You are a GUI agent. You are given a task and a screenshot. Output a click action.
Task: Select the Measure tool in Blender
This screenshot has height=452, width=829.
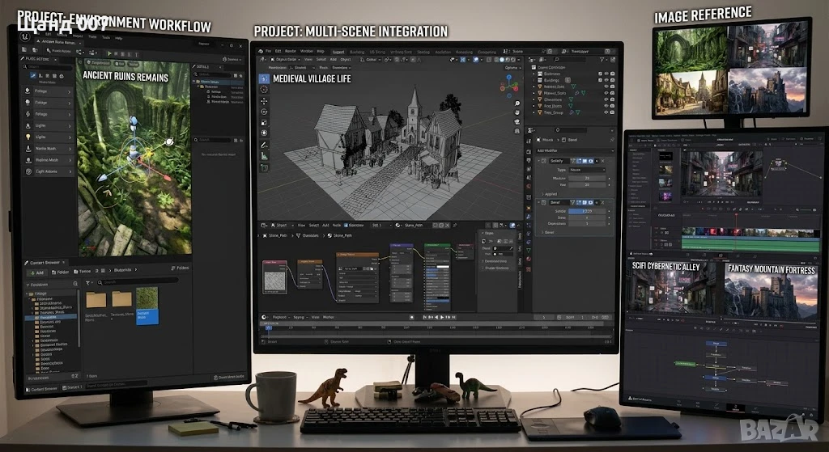[x=264, y=156]
